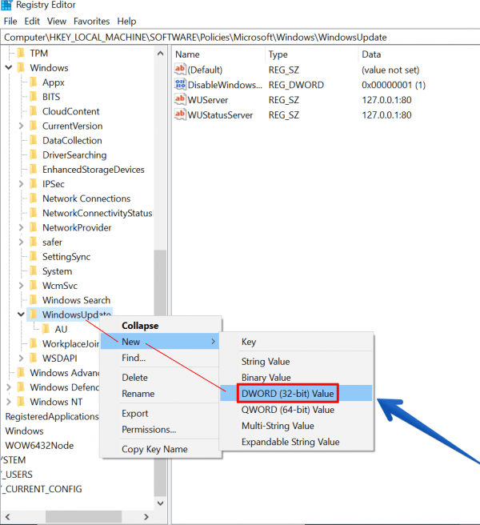Click the Windows NT folder icon

click(21, 402)
